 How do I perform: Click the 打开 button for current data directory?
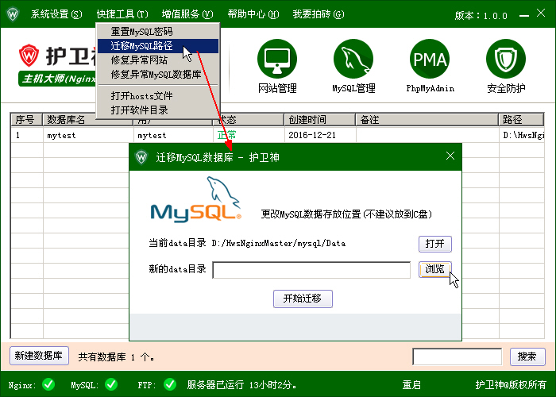coord(435,244)
